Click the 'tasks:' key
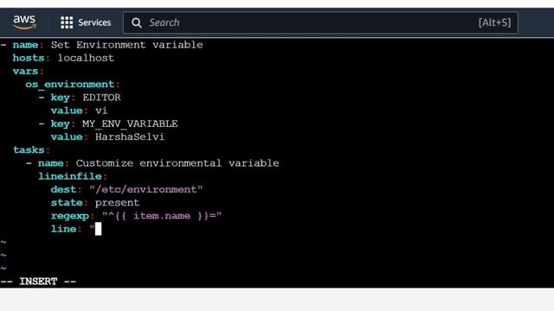Image resolution: width=554 pixels, height=311 pixels. [x=31, y=149]
